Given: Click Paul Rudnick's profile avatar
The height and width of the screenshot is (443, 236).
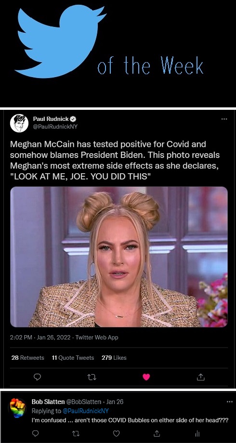Looking at the screenshot, I should click(x=19, y=123).
